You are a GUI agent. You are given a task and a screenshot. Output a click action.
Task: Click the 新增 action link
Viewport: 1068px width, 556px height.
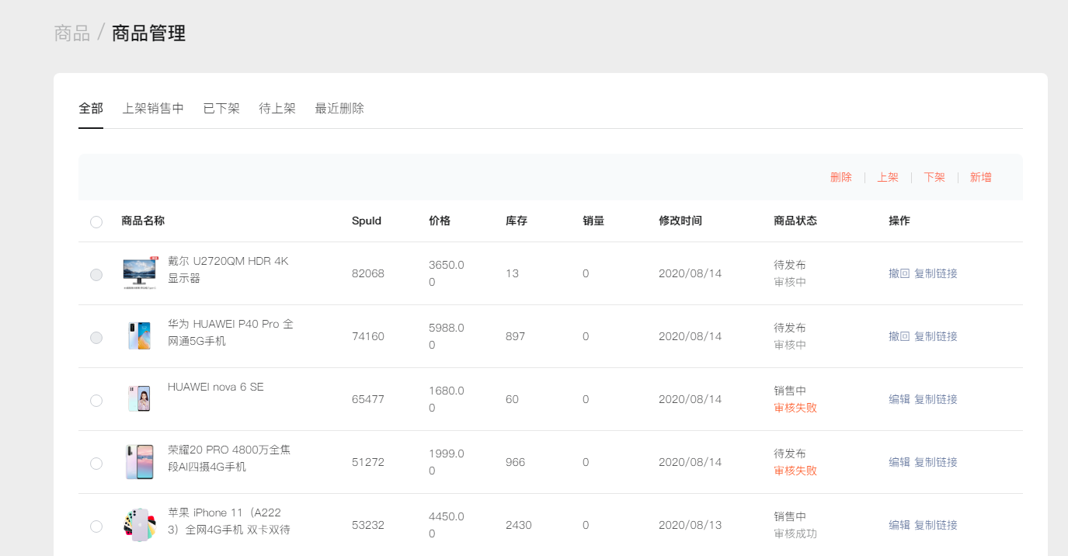(x=980, y=177)
